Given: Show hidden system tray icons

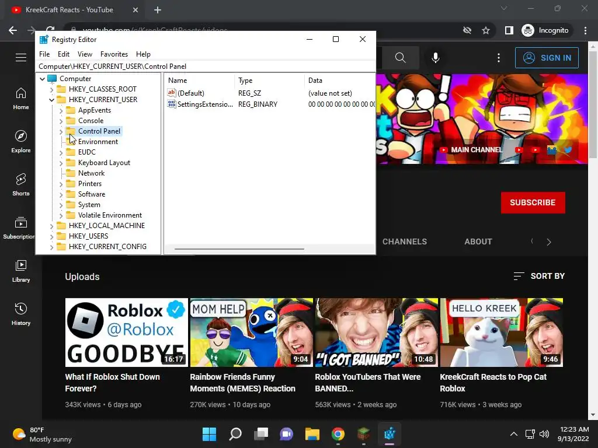Looking at the screenshot, I should [514, 434].
